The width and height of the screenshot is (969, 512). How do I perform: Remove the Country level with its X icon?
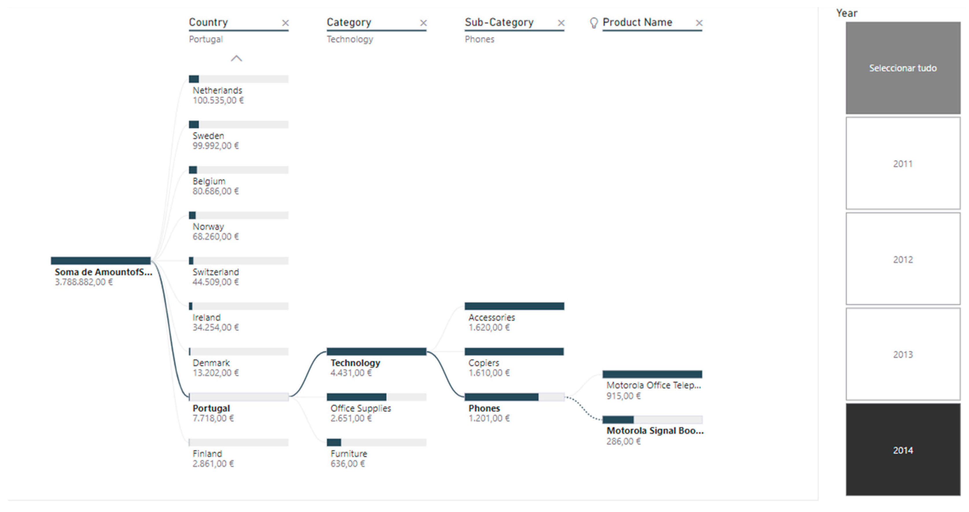coord(285,23)
